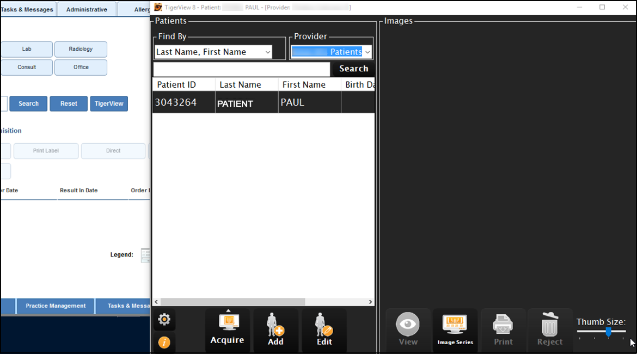
Task: Open the Provider Patients dropdown
Action: coord(331,52)
